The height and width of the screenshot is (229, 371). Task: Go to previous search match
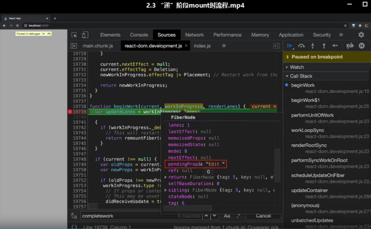[x=206, y=216]
